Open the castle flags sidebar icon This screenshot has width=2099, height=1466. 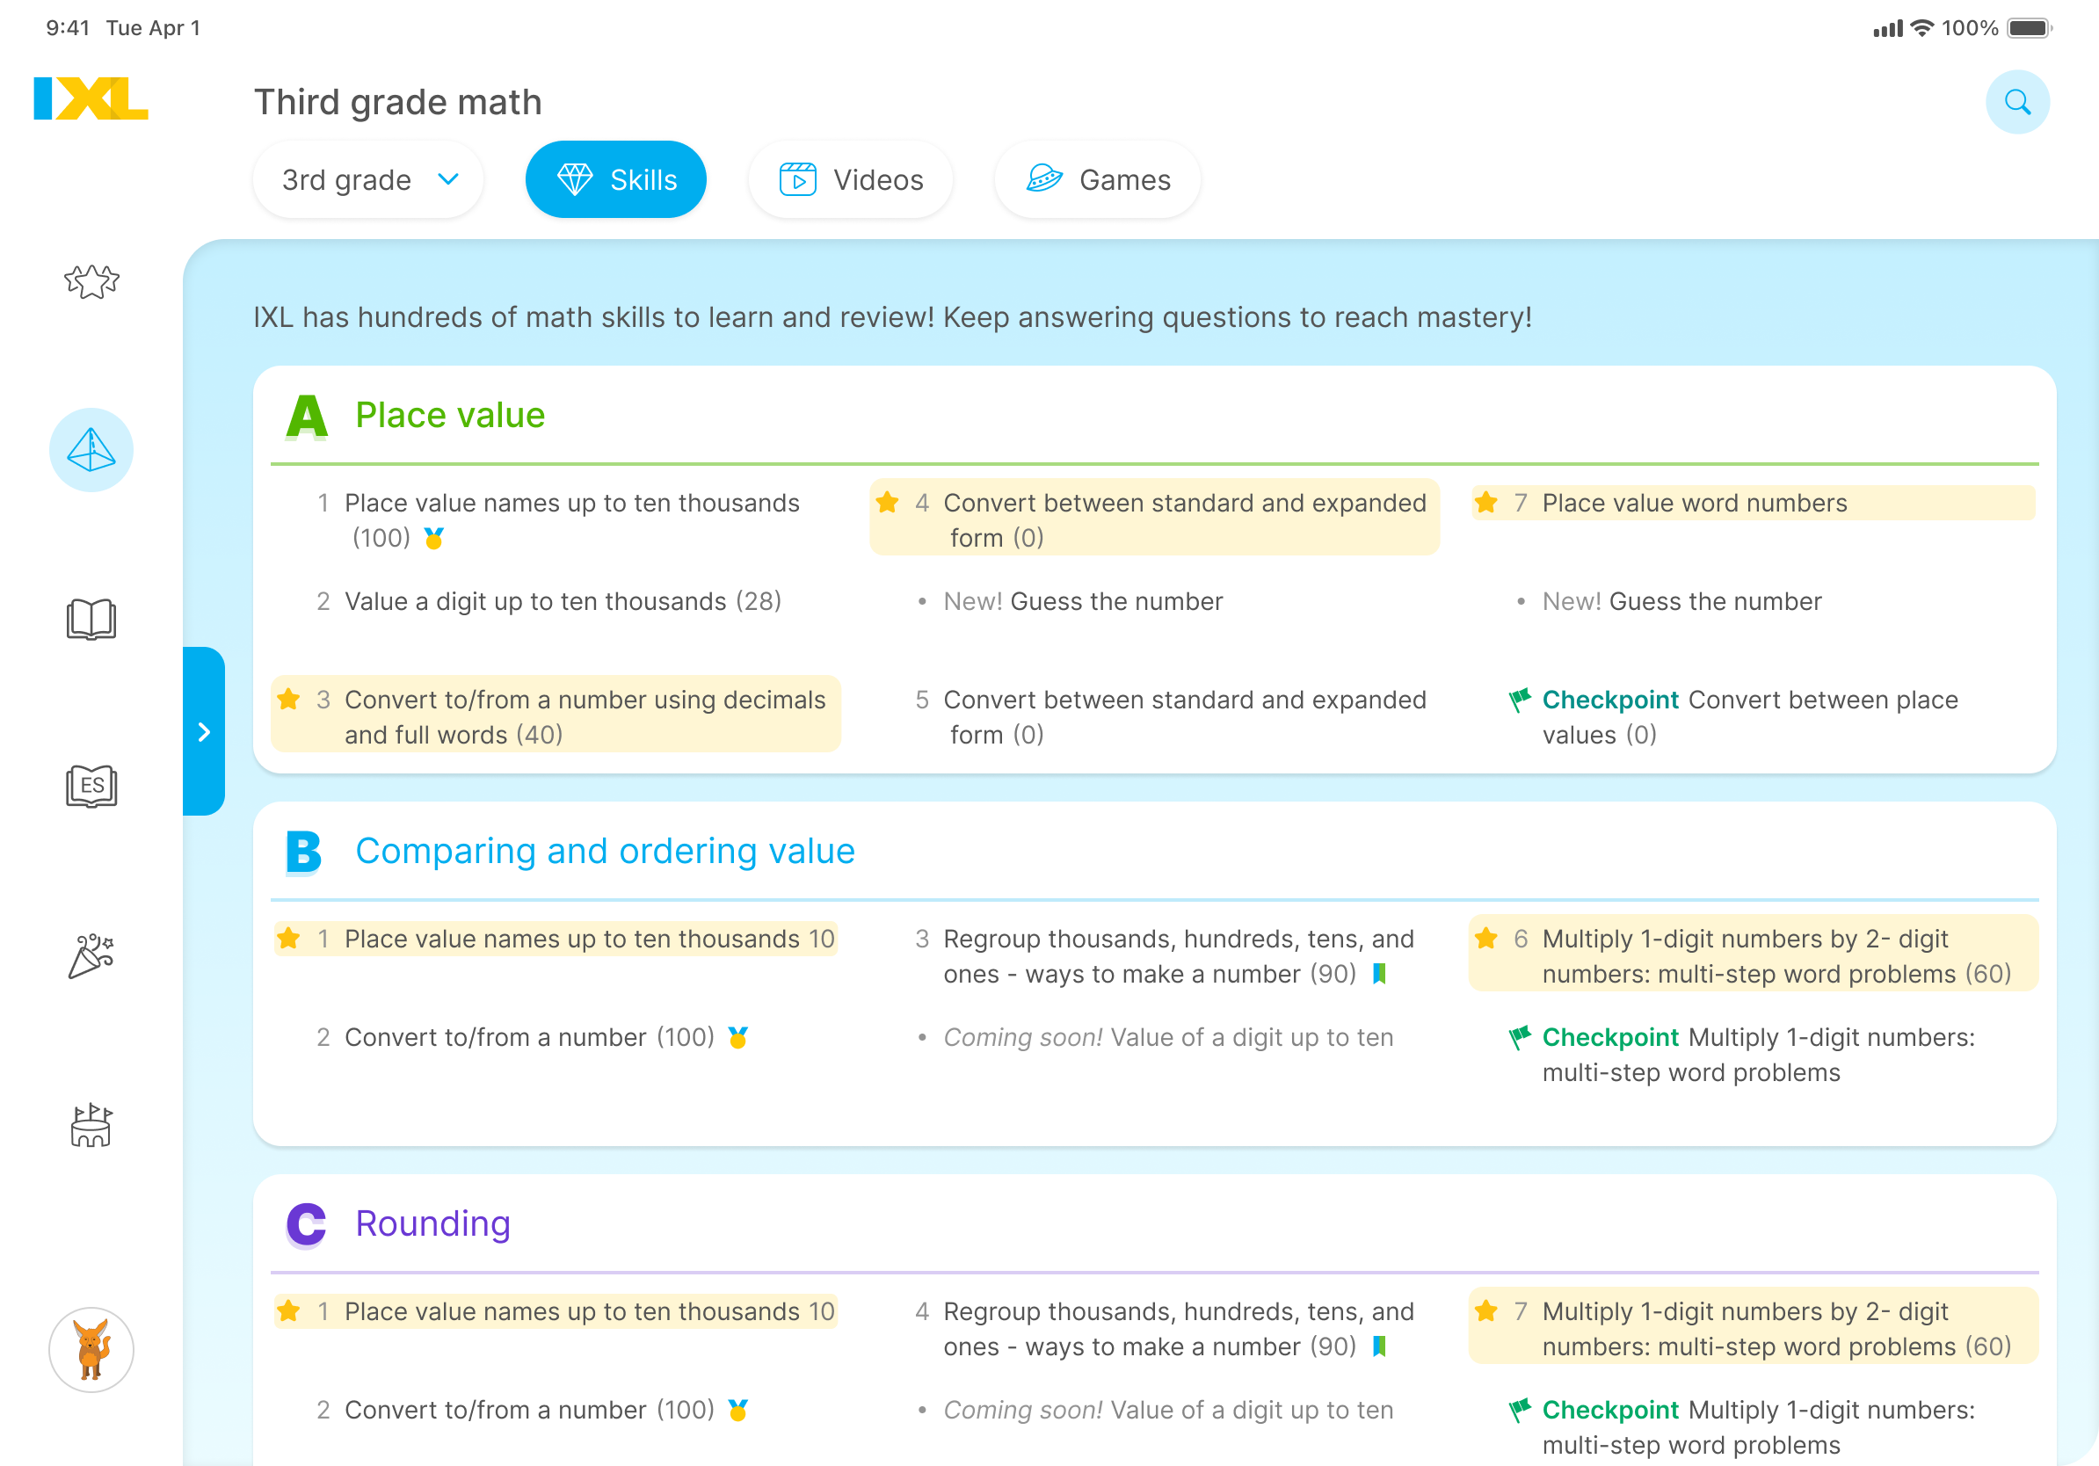[91, 1124]
